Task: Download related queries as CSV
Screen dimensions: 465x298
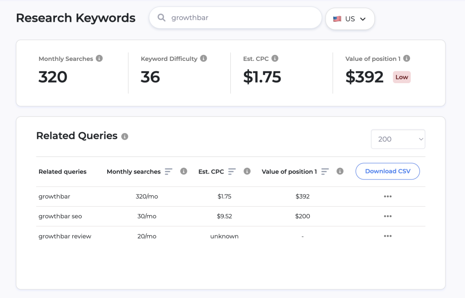Action: click(388, 171)
